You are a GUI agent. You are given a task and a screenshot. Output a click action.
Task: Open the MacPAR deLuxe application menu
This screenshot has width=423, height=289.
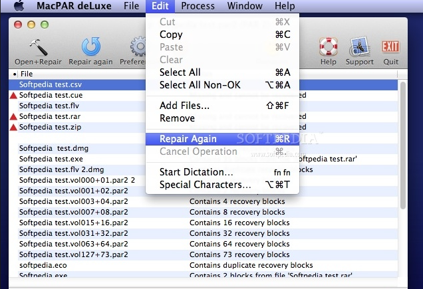(74, 6)
